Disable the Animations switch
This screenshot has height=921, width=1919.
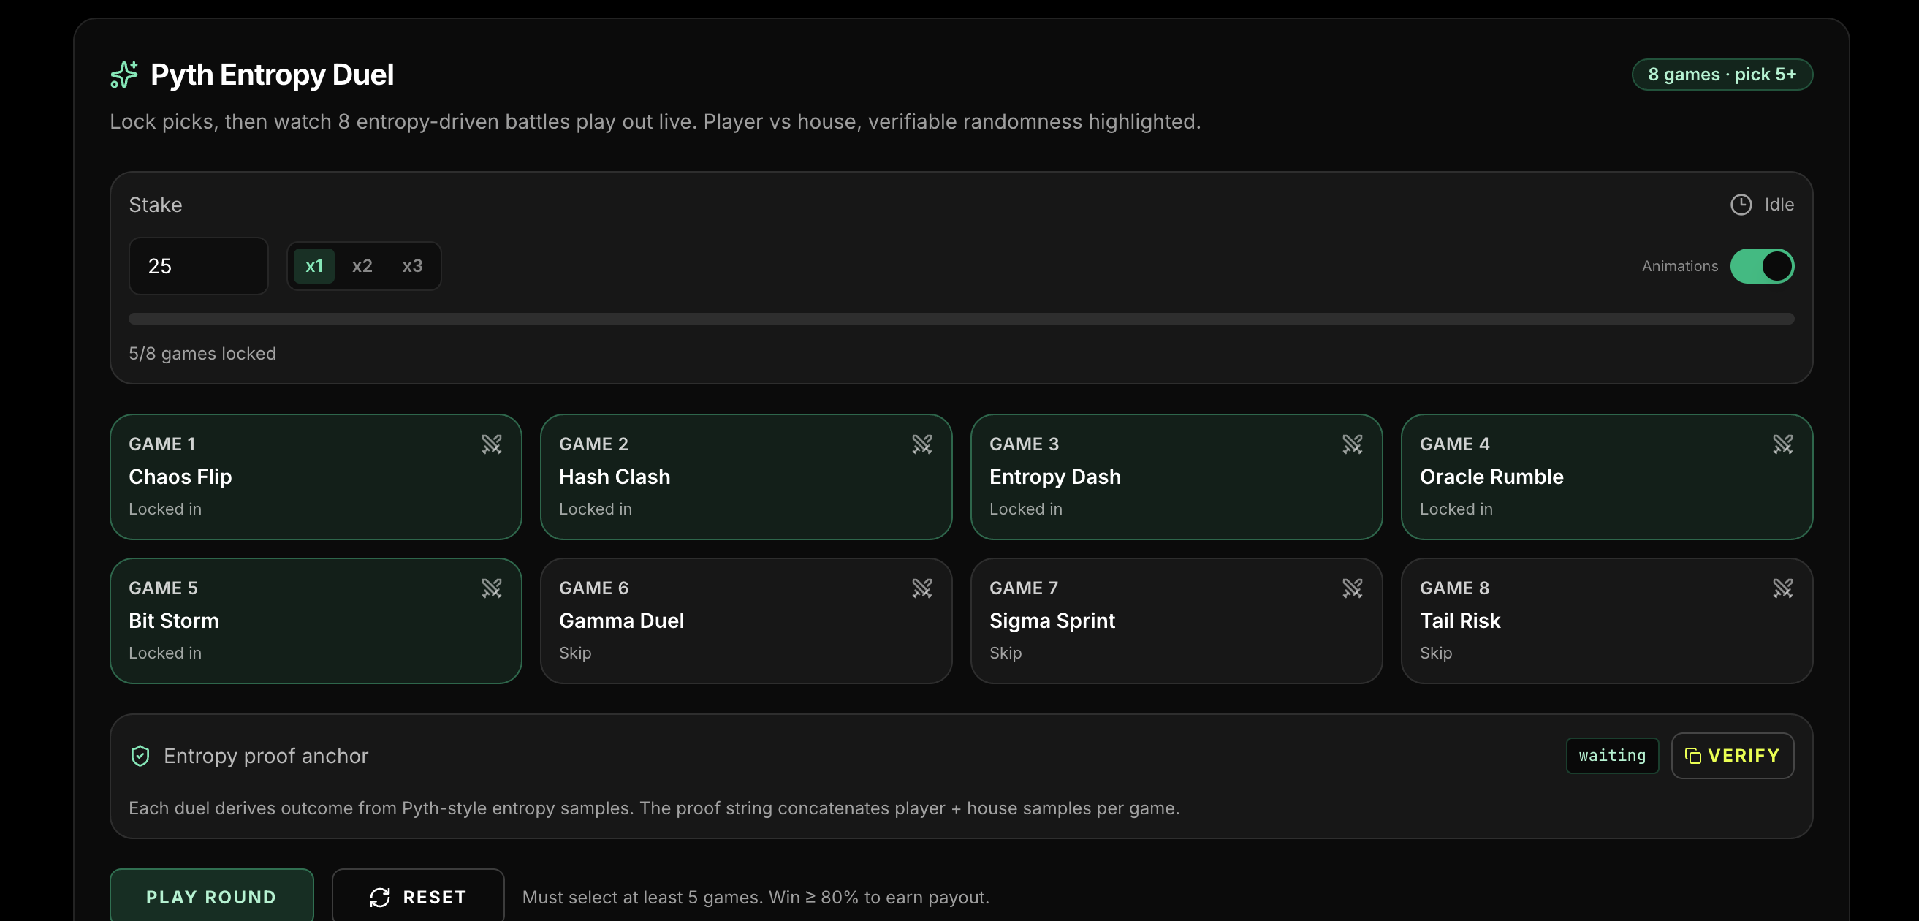click(x=1761, y=266)
